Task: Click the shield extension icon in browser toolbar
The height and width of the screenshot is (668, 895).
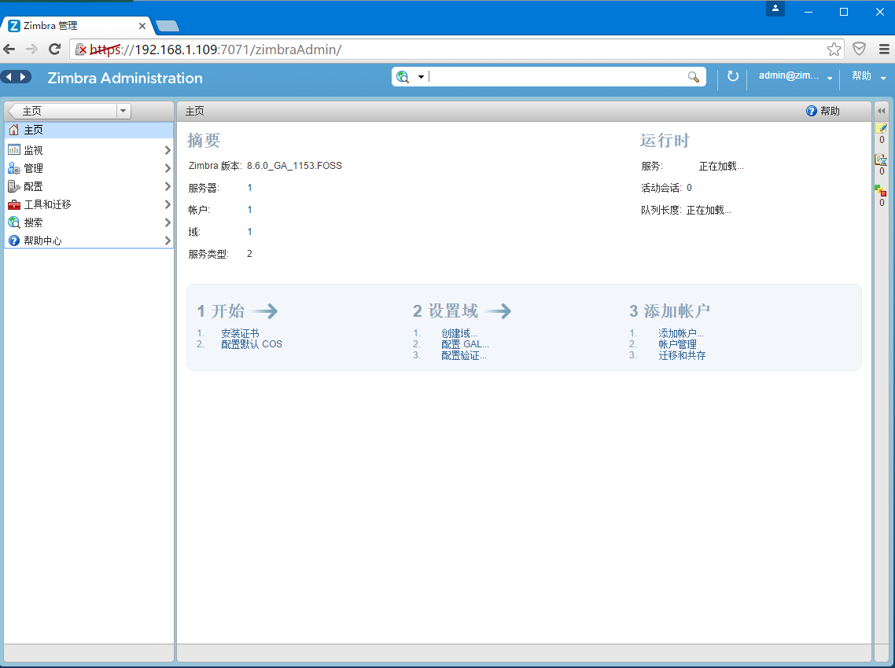Action: [x=859, y=49]
